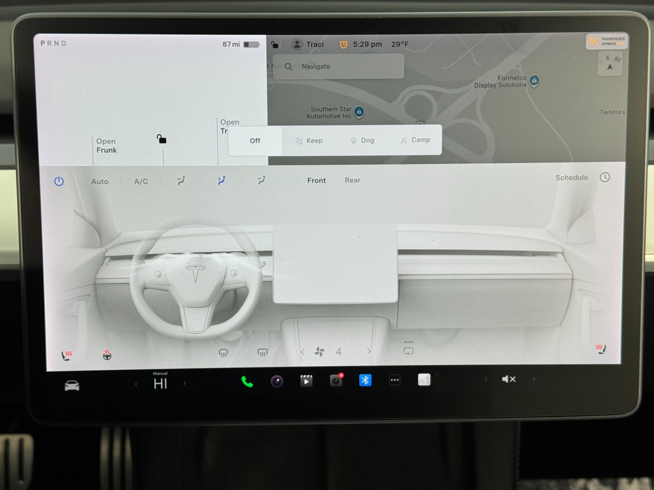The image size is (654, 490).
Task: Open the car controls icon
Action: pyautogui.click(x=72, y=385)
